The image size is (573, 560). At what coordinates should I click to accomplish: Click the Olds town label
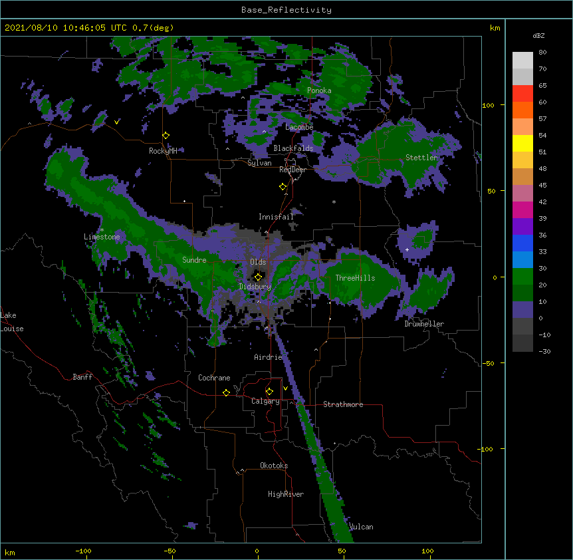pyautogui.click(x=258, y=262)
